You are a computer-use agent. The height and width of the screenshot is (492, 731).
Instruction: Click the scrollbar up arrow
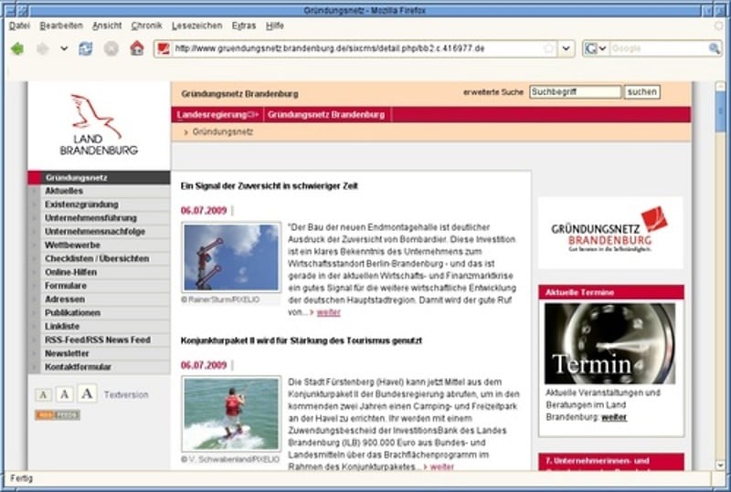(x=720, y=86)
